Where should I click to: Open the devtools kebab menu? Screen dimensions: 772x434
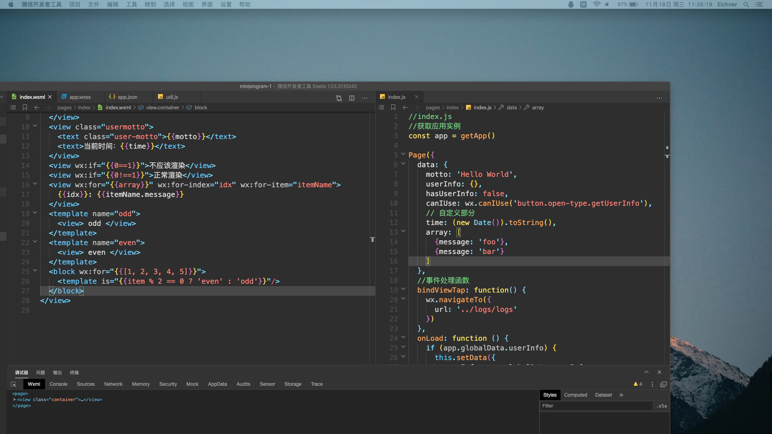(652, 384)
